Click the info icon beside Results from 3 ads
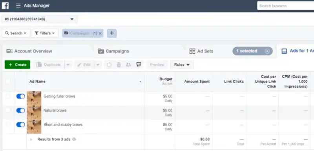This screenshot has height=151, width=314. (x=74, y=139)
